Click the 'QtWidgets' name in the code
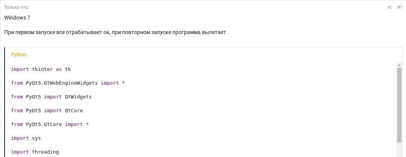The height and width of the screenshot is (157, 406). [79, 97]
